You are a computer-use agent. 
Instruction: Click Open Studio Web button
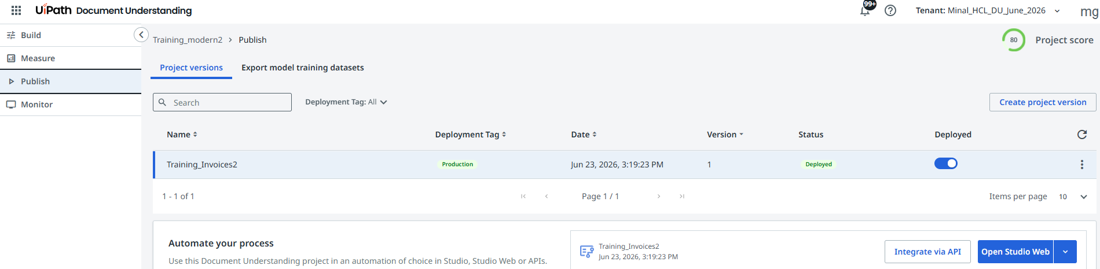(x=1015, y=252)
